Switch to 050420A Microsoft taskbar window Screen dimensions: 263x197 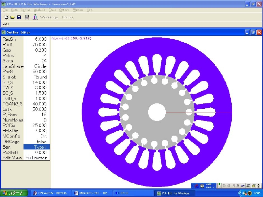[51, 193]
